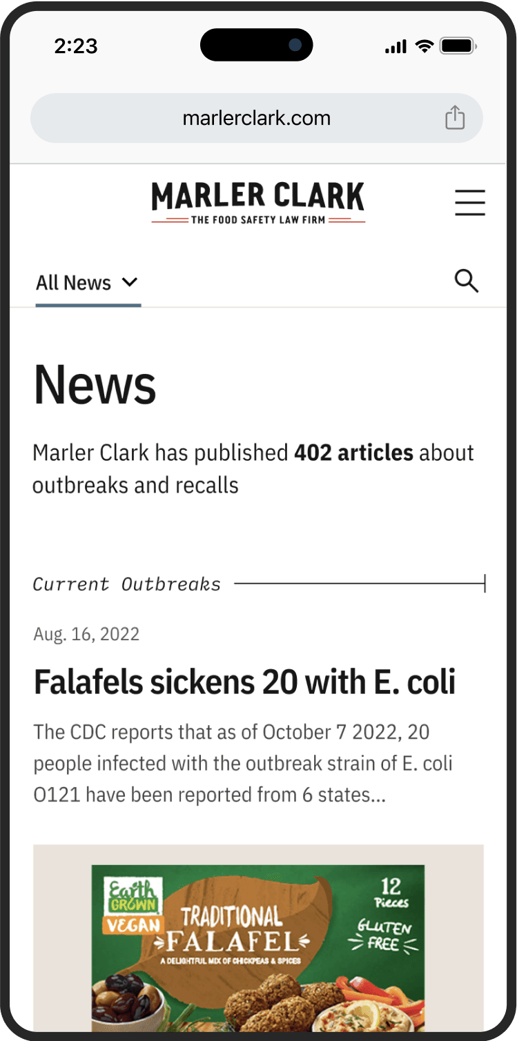Tap The Food Safety Law Firm tagline
The image size is (517, 1041).
(257, 220)
